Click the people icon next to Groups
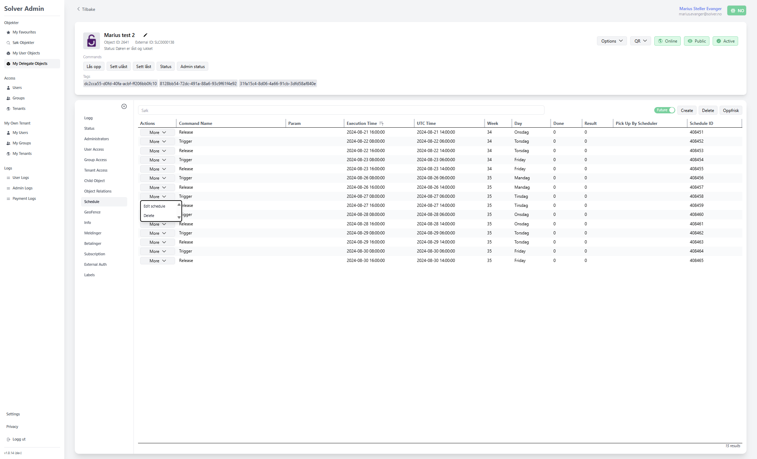 8,98
